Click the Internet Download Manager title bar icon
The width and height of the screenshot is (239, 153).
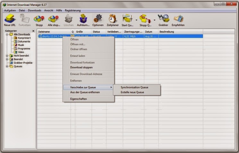(x=4, y=5)
